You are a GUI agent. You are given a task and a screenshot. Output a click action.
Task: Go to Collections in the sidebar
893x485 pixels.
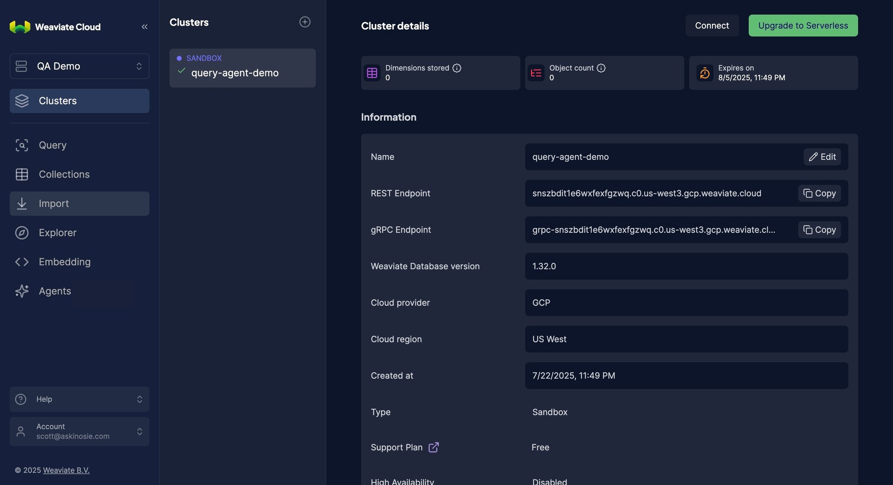[x=64, y=175]
